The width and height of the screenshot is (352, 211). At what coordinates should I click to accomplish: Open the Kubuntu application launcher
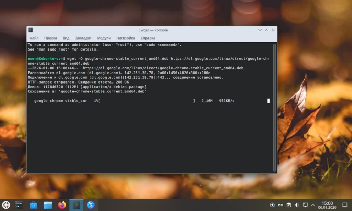click(x=6, y=205)
